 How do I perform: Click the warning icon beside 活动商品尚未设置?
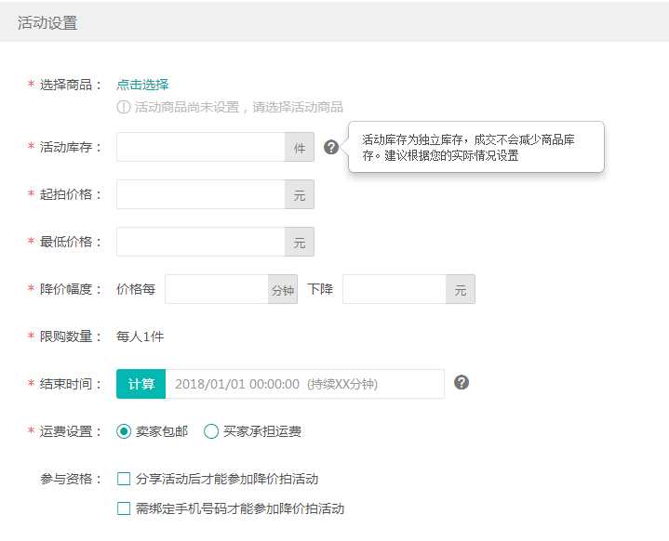coord(124,107)
